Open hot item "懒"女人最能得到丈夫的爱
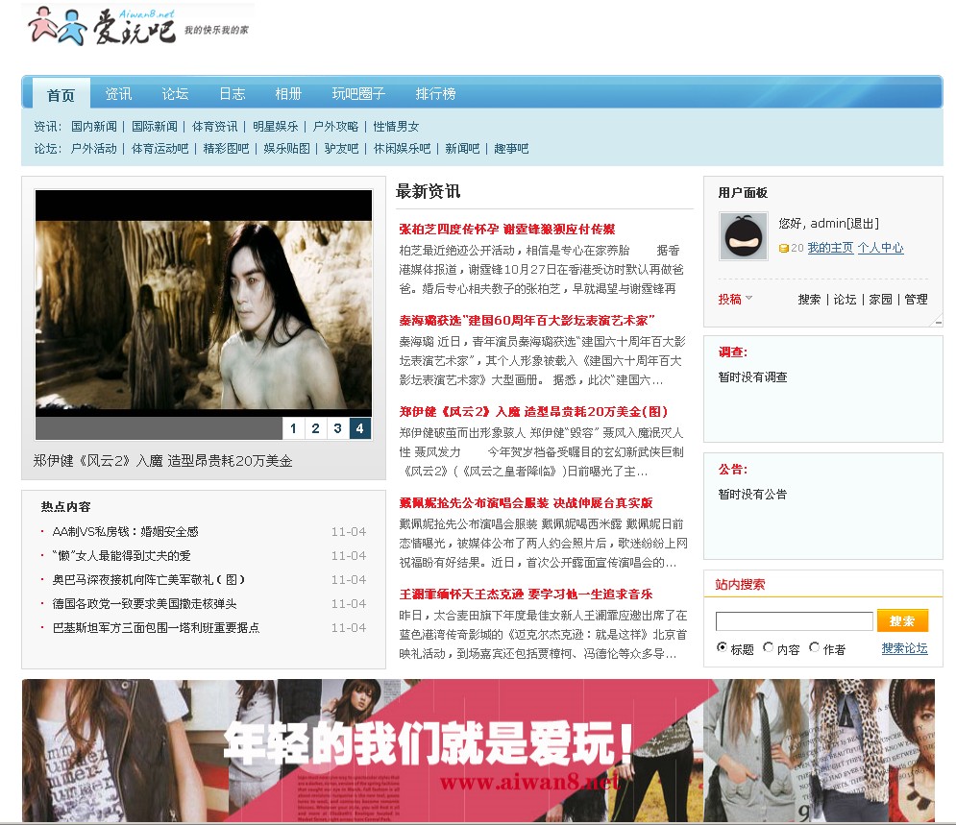 click(x=121, y=556)
